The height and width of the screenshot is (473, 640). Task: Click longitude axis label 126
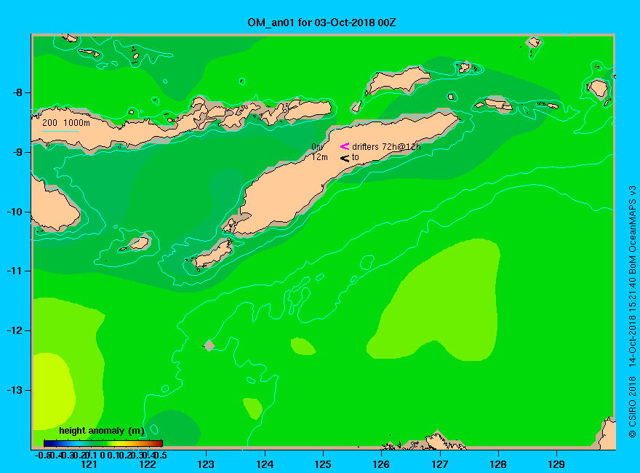pos(381,464)
